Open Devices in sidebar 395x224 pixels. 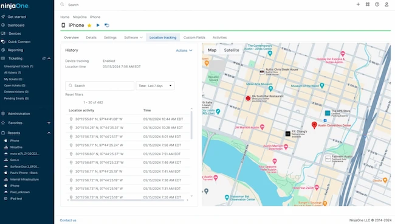pos(15,33)
